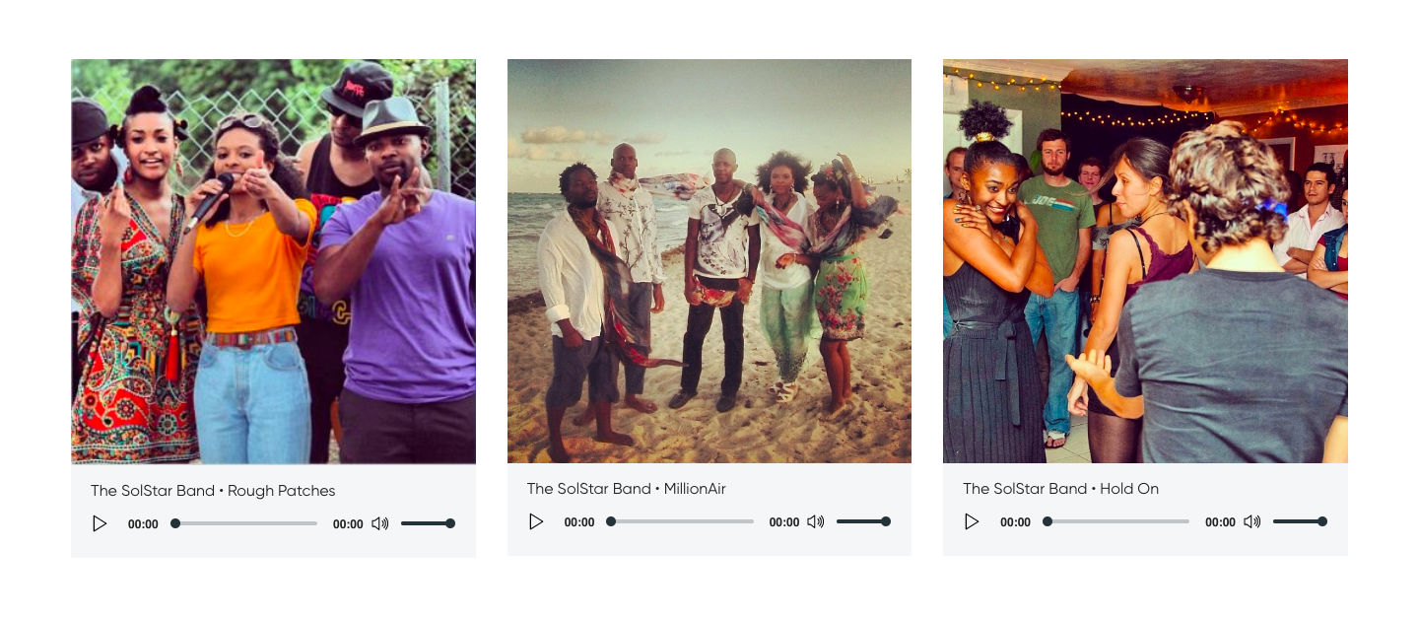Select the title The SolStar Band • MillionAir

pyautogui.click(x=627, y=489)
